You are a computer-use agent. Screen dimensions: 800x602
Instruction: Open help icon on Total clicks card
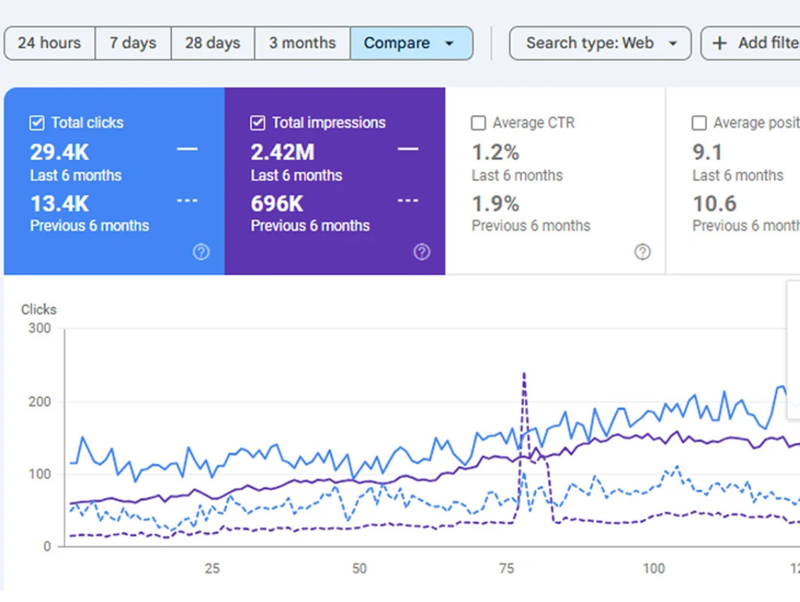[201, 252]
